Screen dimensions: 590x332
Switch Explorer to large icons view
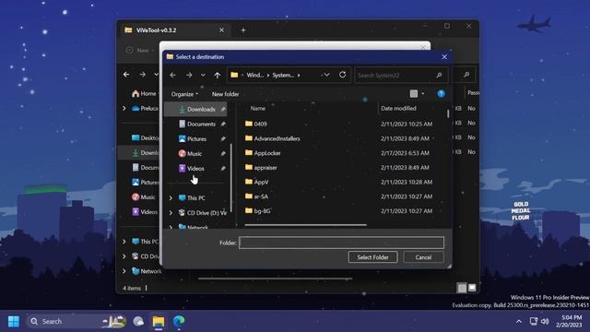click(x=472, y=288)
